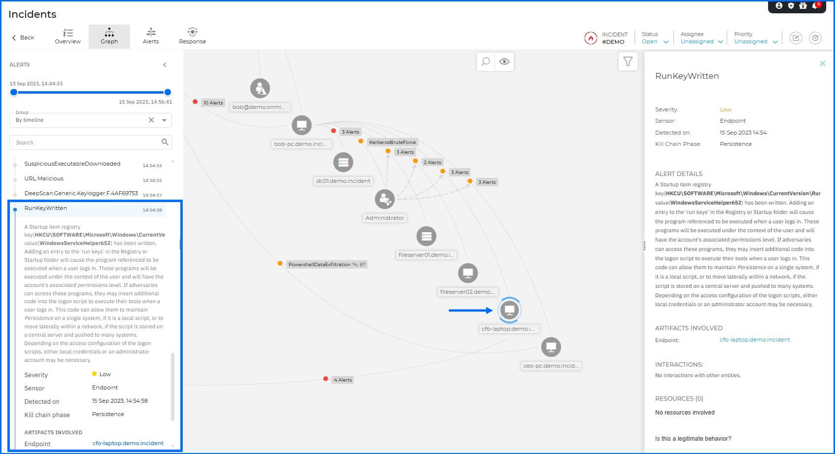835x454 pixels.
Task: Open the Overview view of the incident
Action: 67,36
